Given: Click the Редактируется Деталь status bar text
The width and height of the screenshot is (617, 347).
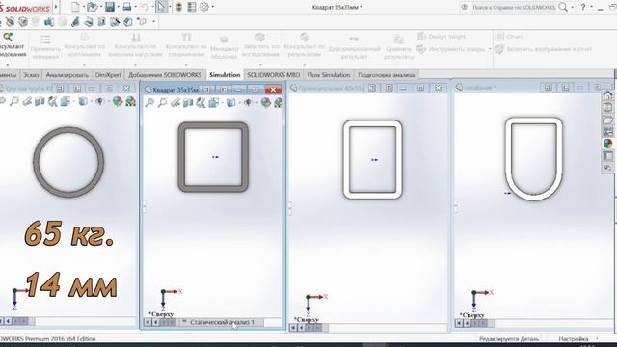Looking at the screenshot, I should pos(510,338).
